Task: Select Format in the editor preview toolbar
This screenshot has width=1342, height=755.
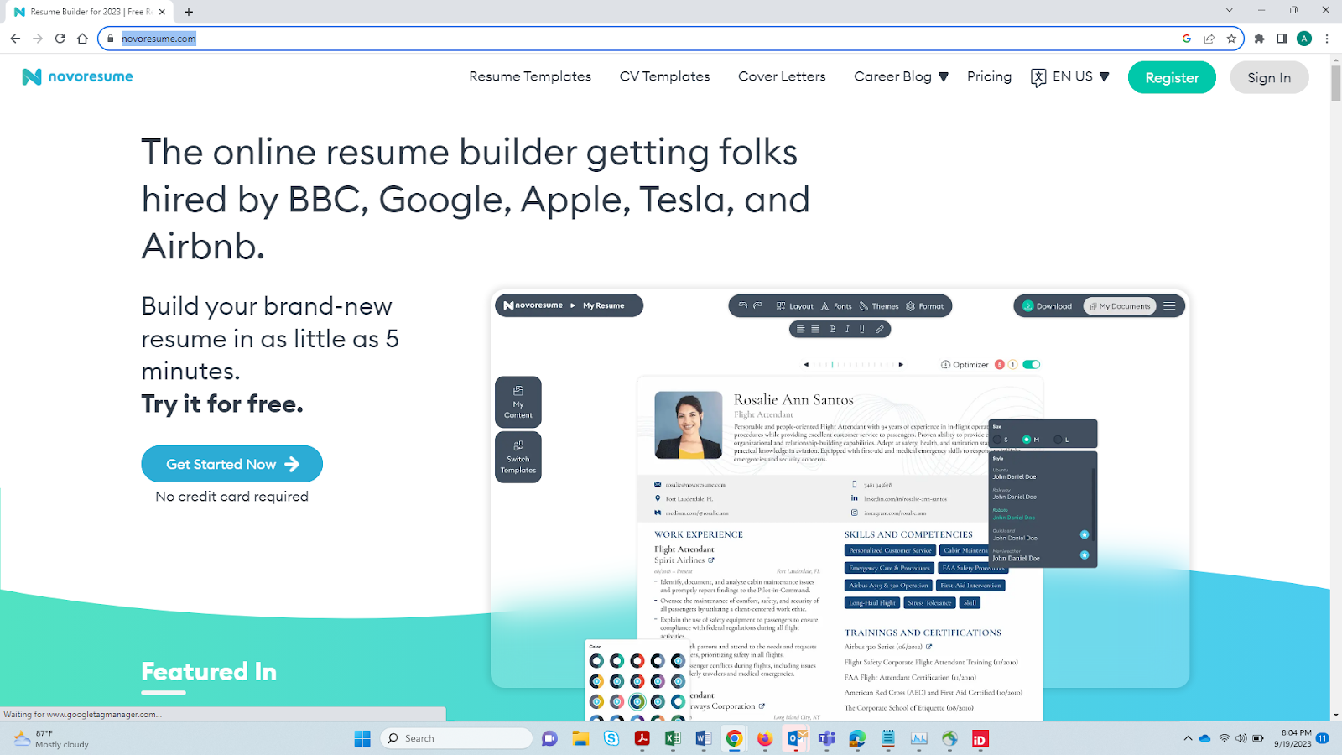Action: [x=924, y=306]
